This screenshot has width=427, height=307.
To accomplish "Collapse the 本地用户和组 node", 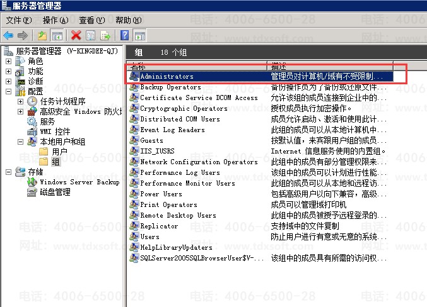I will click(x=20, y=142).
